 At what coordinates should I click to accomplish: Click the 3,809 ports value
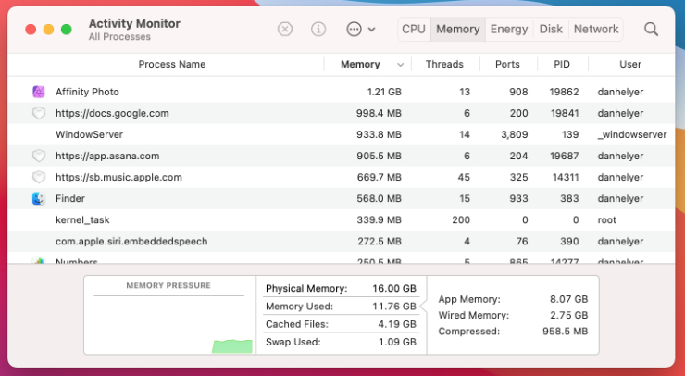click(514, 134)
